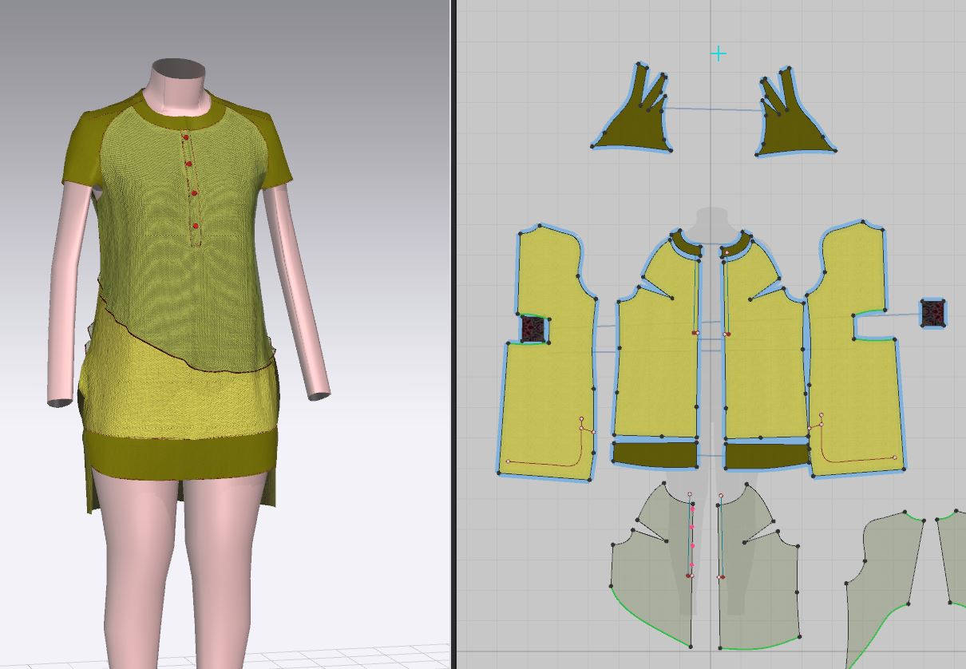966x669 pixels.
Task: Click the cyan plus marker in 2D window
Action: [719, 53]
